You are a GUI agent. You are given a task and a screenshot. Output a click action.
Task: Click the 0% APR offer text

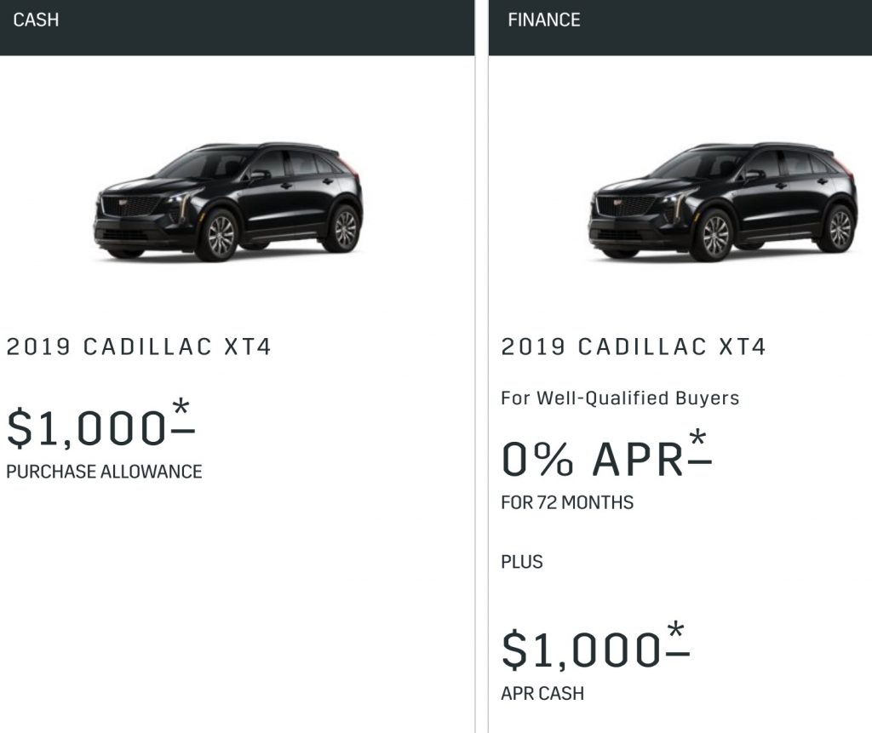(593, 460)
